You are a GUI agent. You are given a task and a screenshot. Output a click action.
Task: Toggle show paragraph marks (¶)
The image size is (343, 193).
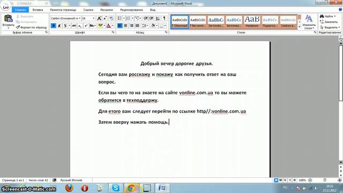(165, 18)
